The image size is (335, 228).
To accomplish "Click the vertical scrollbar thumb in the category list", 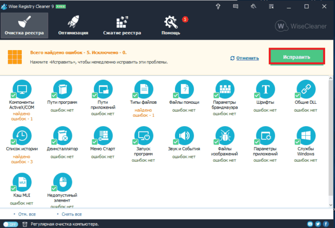I will pyautogui.click(x=331, y=137).
